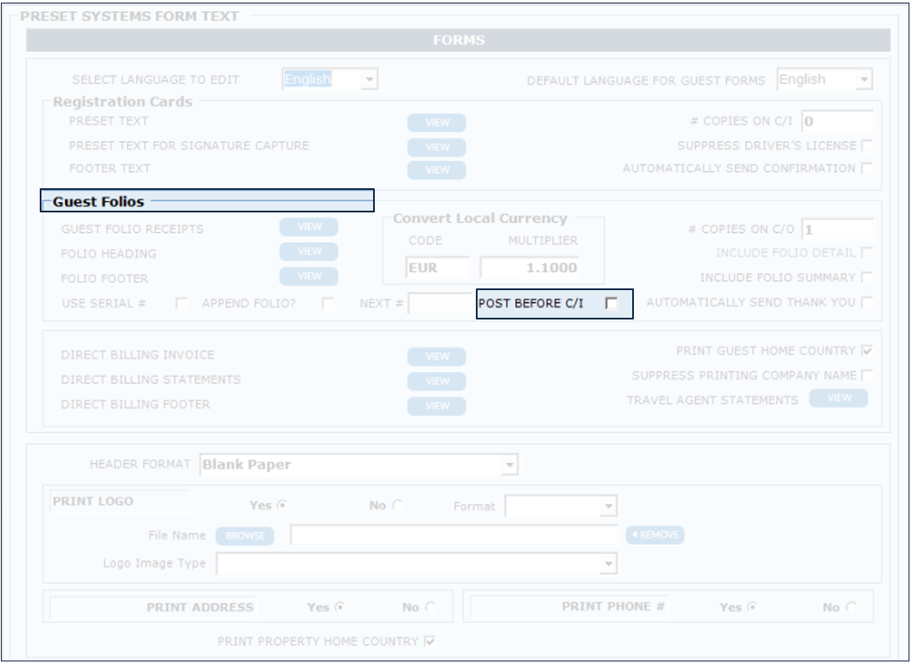Click the currency Code field
The image size is (912, 664).
(x=437, y=268)
